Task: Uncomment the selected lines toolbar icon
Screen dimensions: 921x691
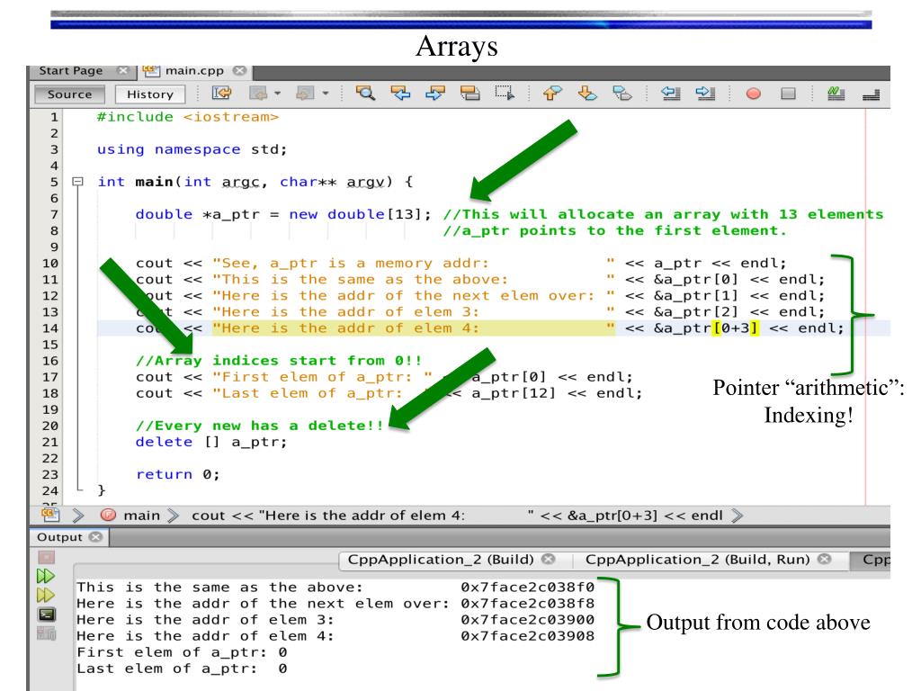Action: click(871, 94)
